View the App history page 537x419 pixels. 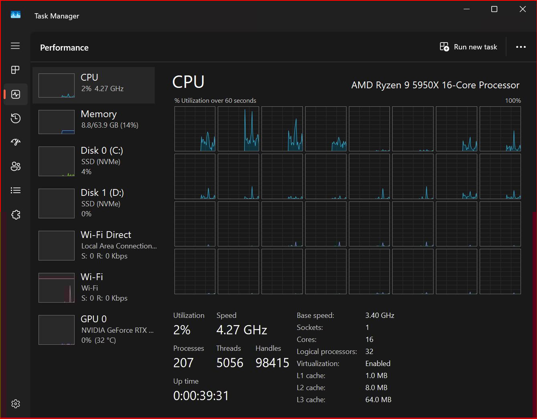click(15, 118)
